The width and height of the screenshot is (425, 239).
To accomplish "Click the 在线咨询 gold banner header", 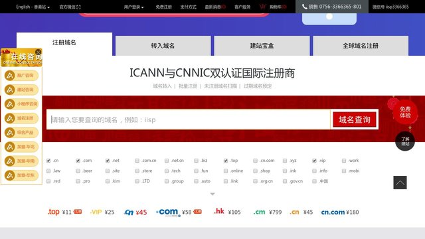I will pos(22,58).
